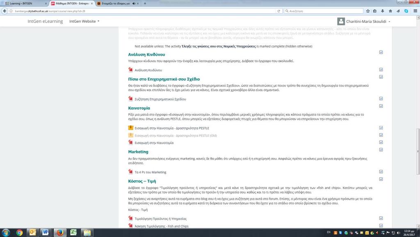Open Συζήτηση Επιχειρηματικού Σχεδίου document link

[160, 99]
